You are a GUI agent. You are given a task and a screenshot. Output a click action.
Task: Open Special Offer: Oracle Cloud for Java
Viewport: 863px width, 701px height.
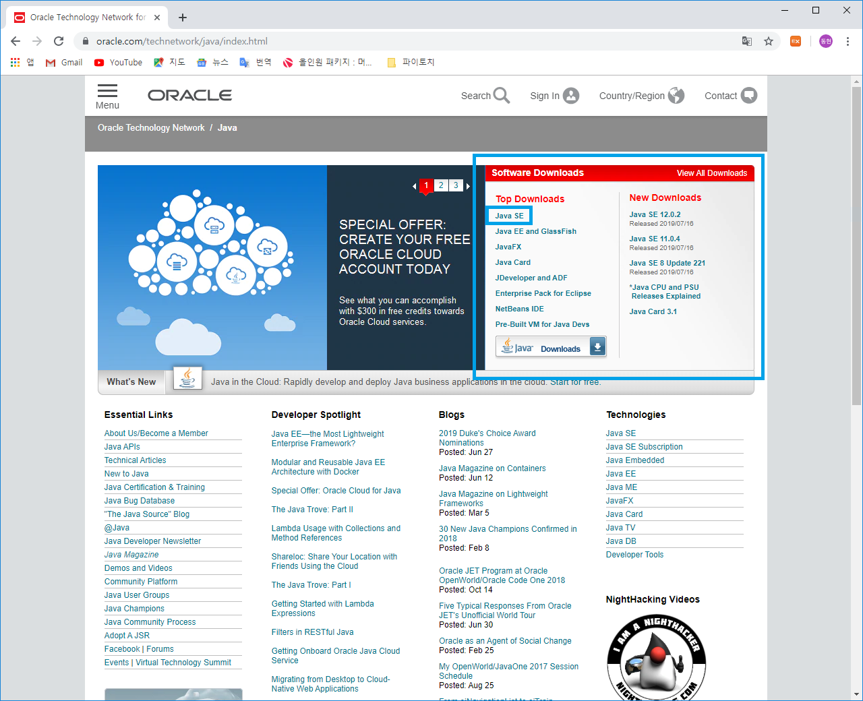tap(336, 491)
